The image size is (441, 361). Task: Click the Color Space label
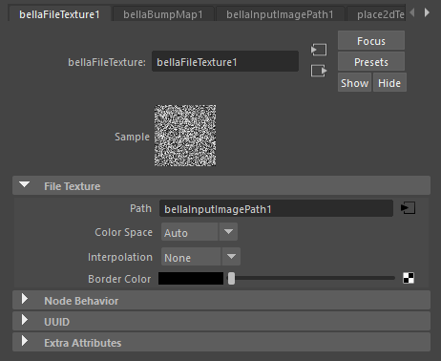(x=123, y=232)
